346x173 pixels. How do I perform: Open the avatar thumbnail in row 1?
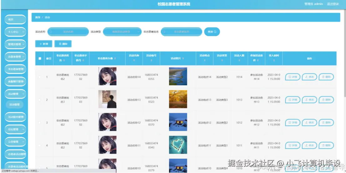108,76
